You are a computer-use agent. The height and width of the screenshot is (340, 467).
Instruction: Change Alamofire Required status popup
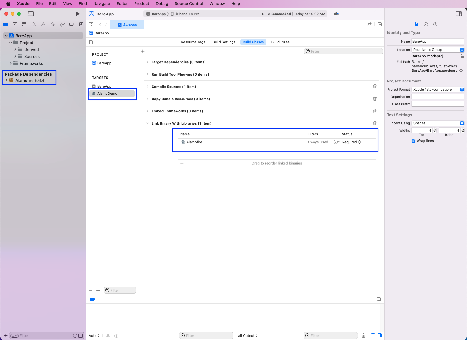click(351, 142)
